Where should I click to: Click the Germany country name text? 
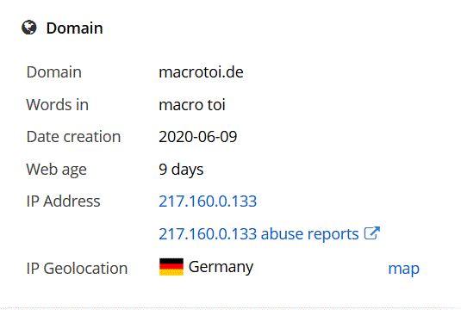(x=221, y=267)
